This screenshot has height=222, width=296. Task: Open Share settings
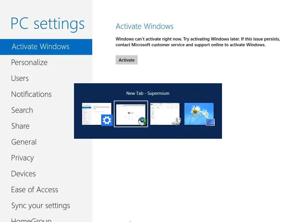pyautogui.click(x=21, y=126)
